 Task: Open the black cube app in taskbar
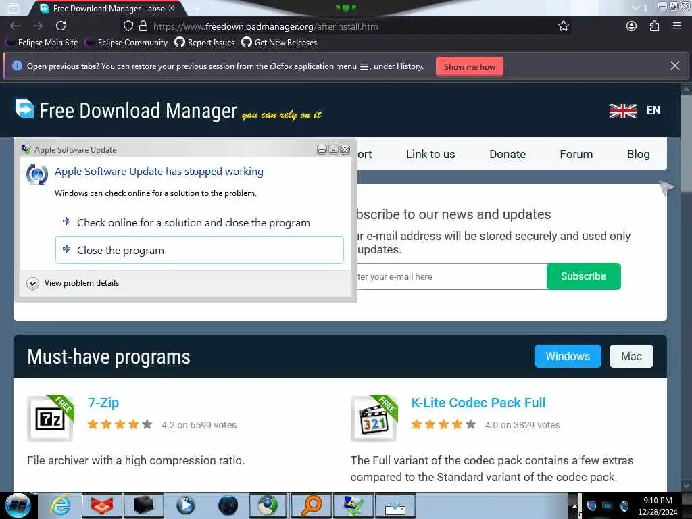143,505
